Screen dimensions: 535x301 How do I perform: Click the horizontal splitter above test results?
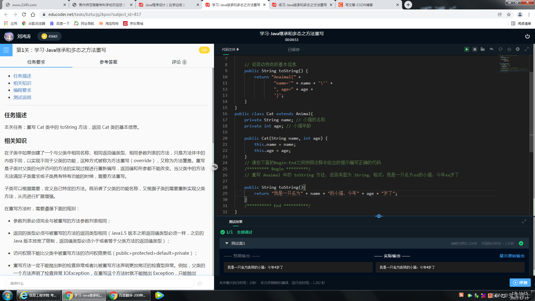click(379, 216)
